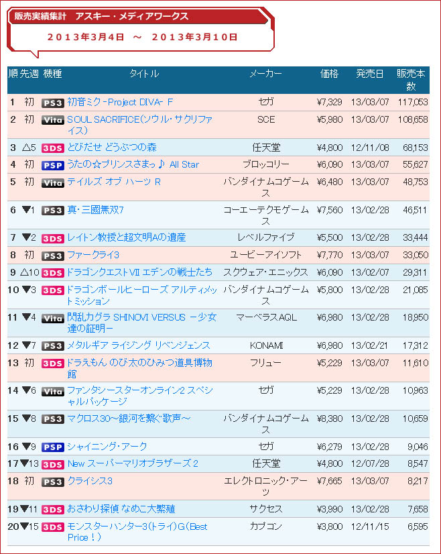Click the PS3 badge beside 初音ミク Project DIVA F
Screen dimensions: 441x554
(x=52, y=103)
